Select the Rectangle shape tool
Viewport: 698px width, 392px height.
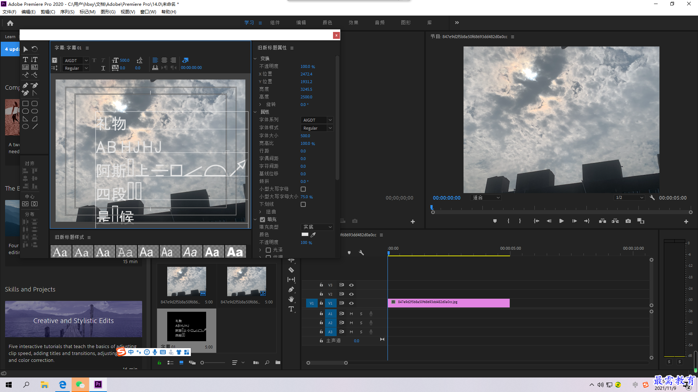25,104
